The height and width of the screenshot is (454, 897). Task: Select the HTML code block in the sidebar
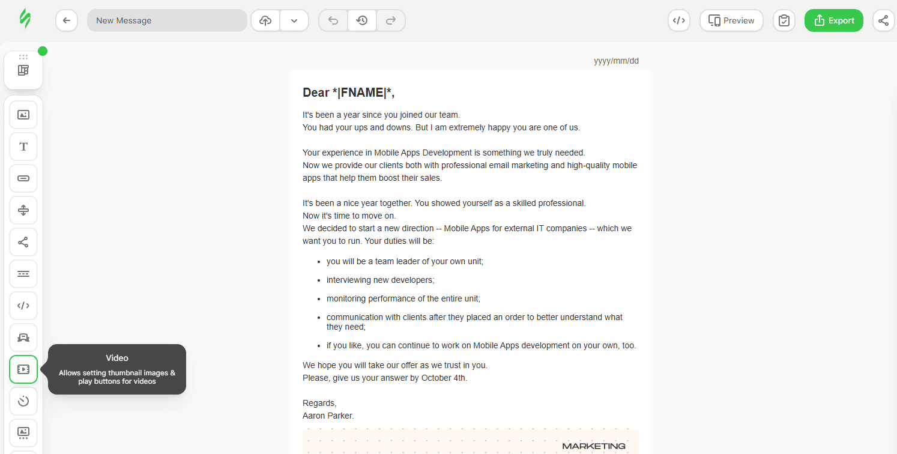click(23, 306)
